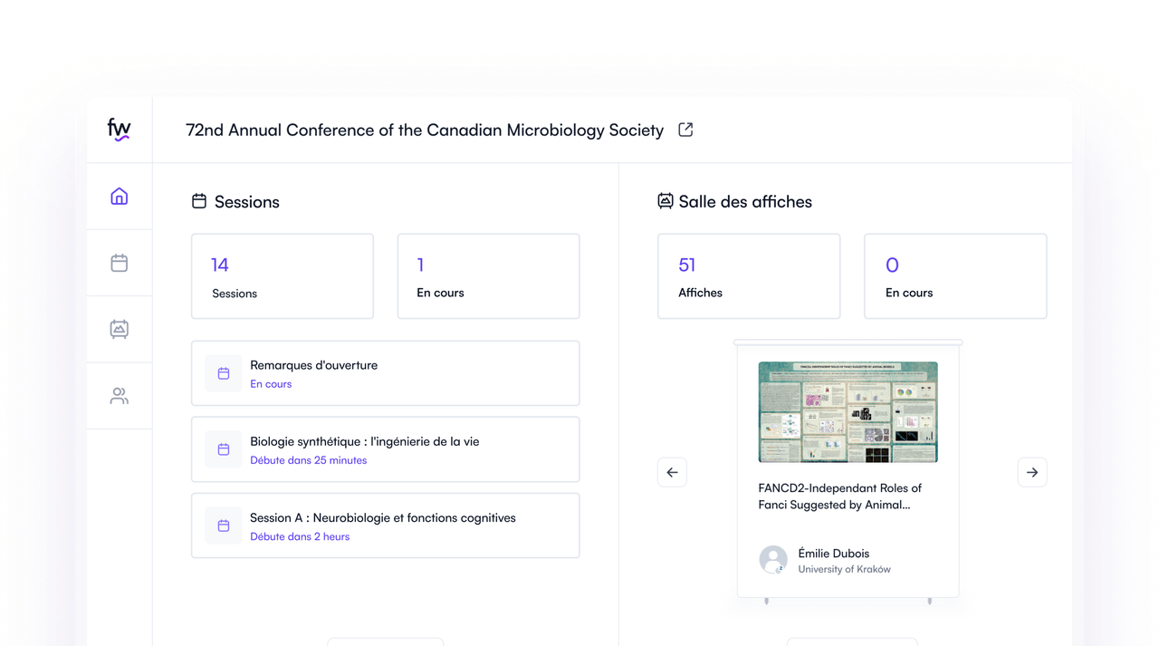This screenshot has width=1159, height=646.
Task: Open the posters 0 En cours card
Action: click(x=954, y=276)
